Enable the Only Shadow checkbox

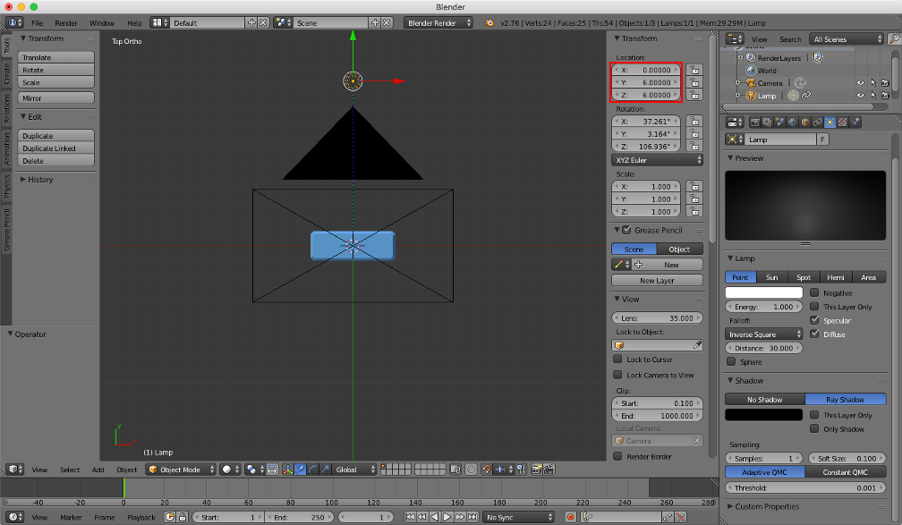point(814,428)
